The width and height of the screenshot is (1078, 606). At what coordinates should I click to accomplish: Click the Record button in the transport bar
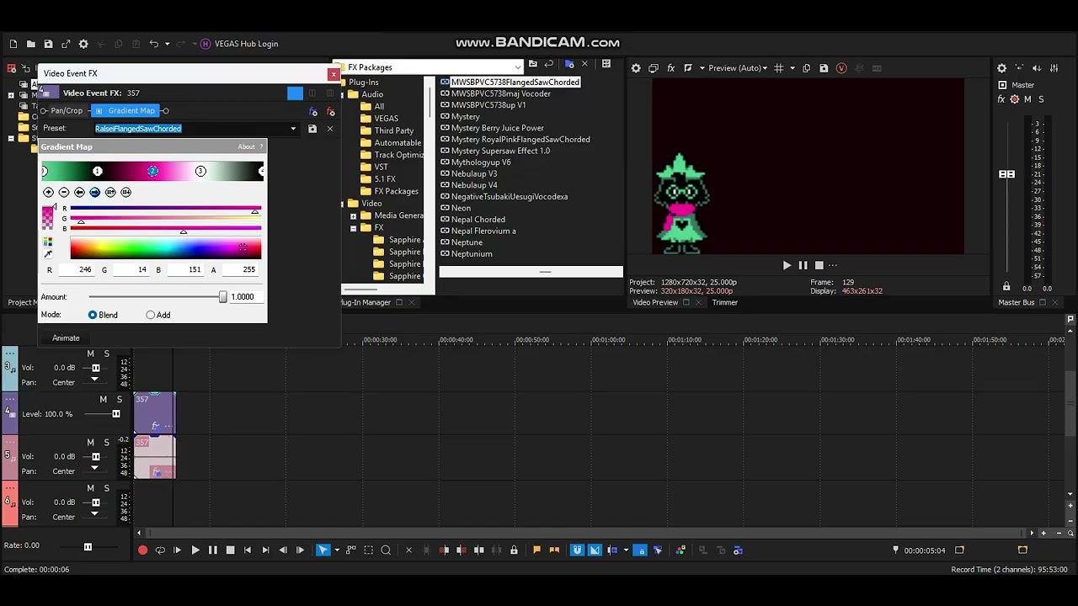click(x=142, y=550)
